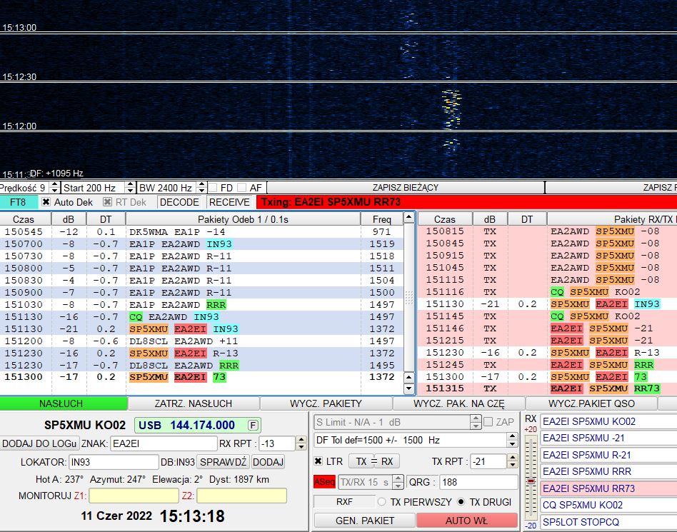Click the LOKATOR field with IN93
This screenshot has height=532, width=677.
pos(114,462)
